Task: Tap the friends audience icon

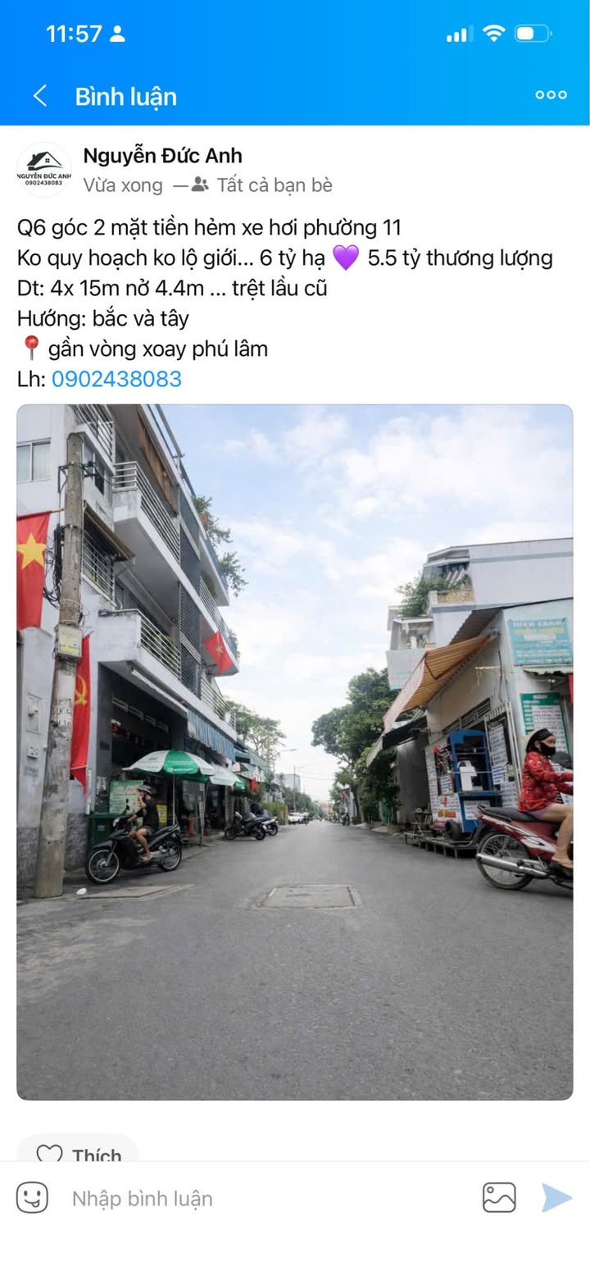Action: pyautogui.click(x=199, y=185)
